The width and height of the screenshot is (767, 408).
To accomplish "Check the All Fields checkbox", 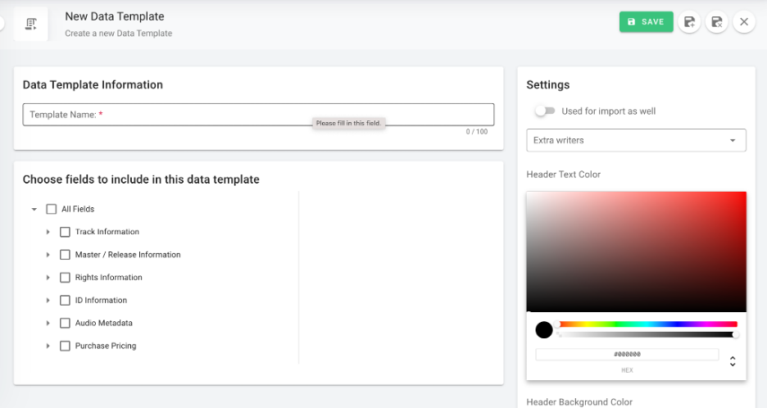I will click(52, 209).
